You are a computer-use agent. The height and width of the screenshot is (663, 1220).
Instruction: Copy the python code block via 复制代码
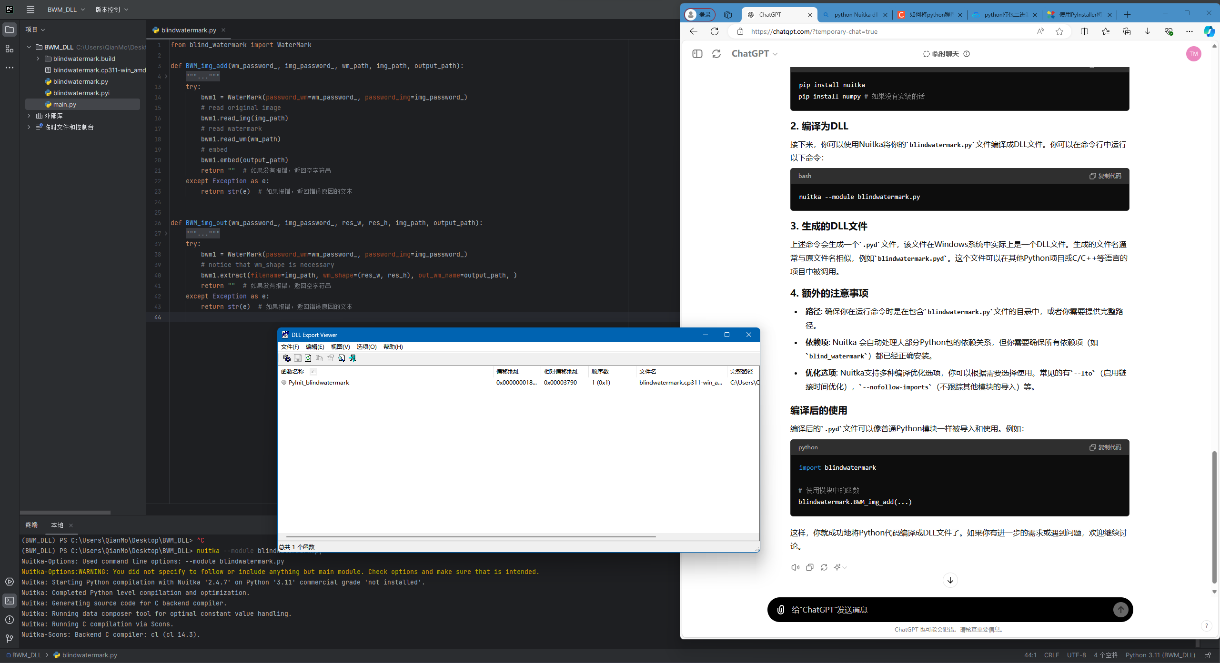coord(1105,447)
